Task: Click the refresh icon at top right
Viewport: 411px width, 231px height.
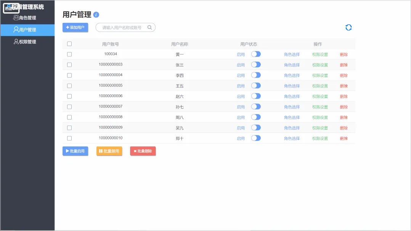Action: (348, 27)
